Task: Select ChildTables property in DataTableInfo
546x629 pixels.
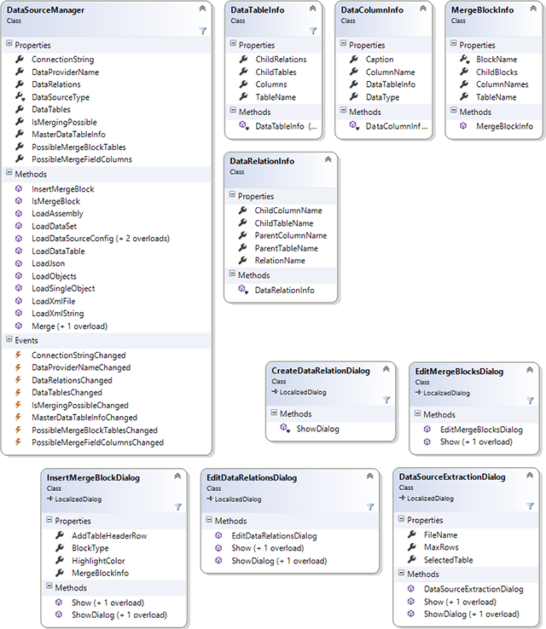Action: tap(276, 72)
